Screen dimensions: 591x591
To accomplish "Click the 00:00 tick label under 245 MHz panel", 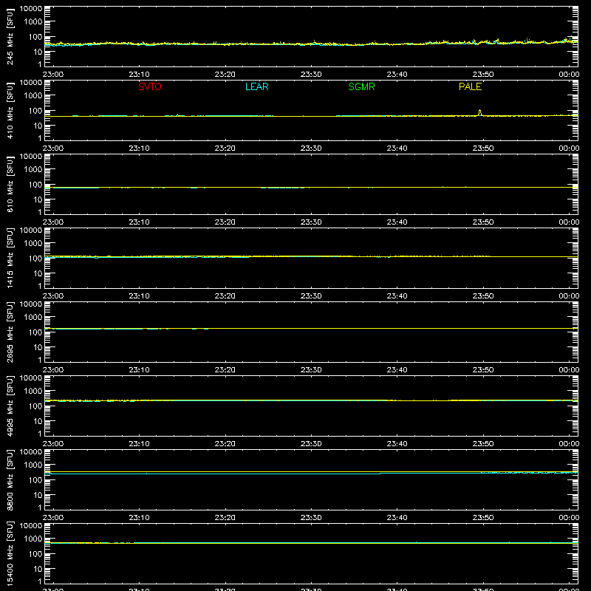I will pos(569,75).
